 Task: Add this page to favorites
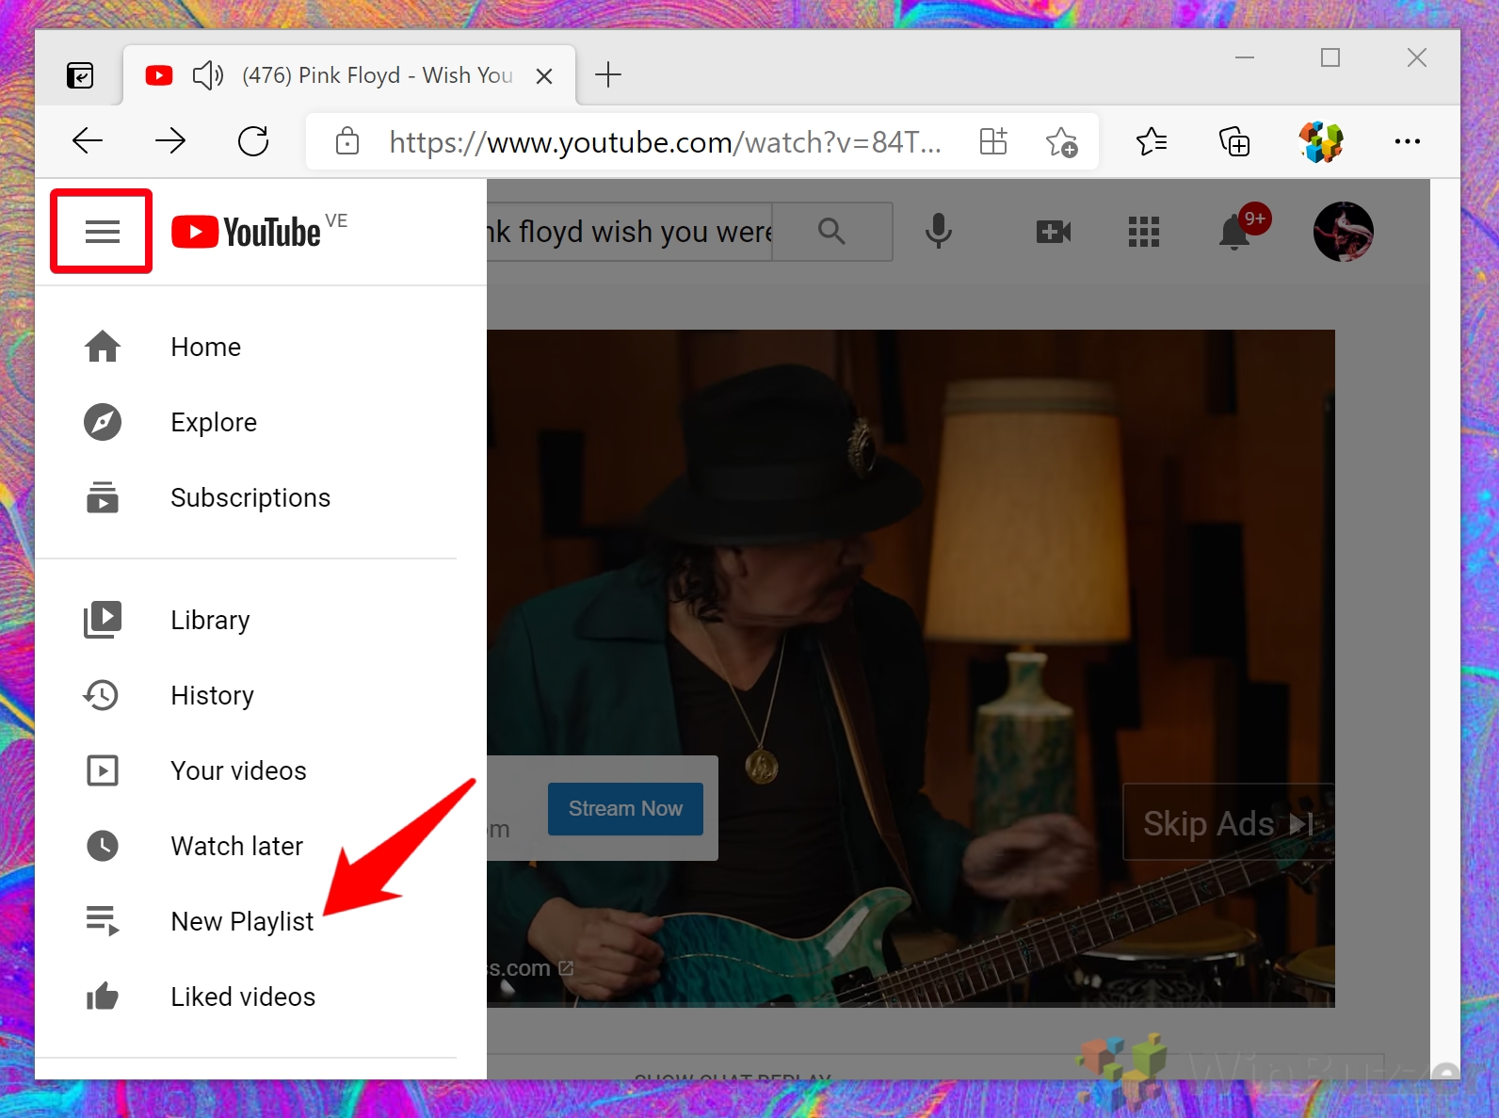[x=1062, y=142]
